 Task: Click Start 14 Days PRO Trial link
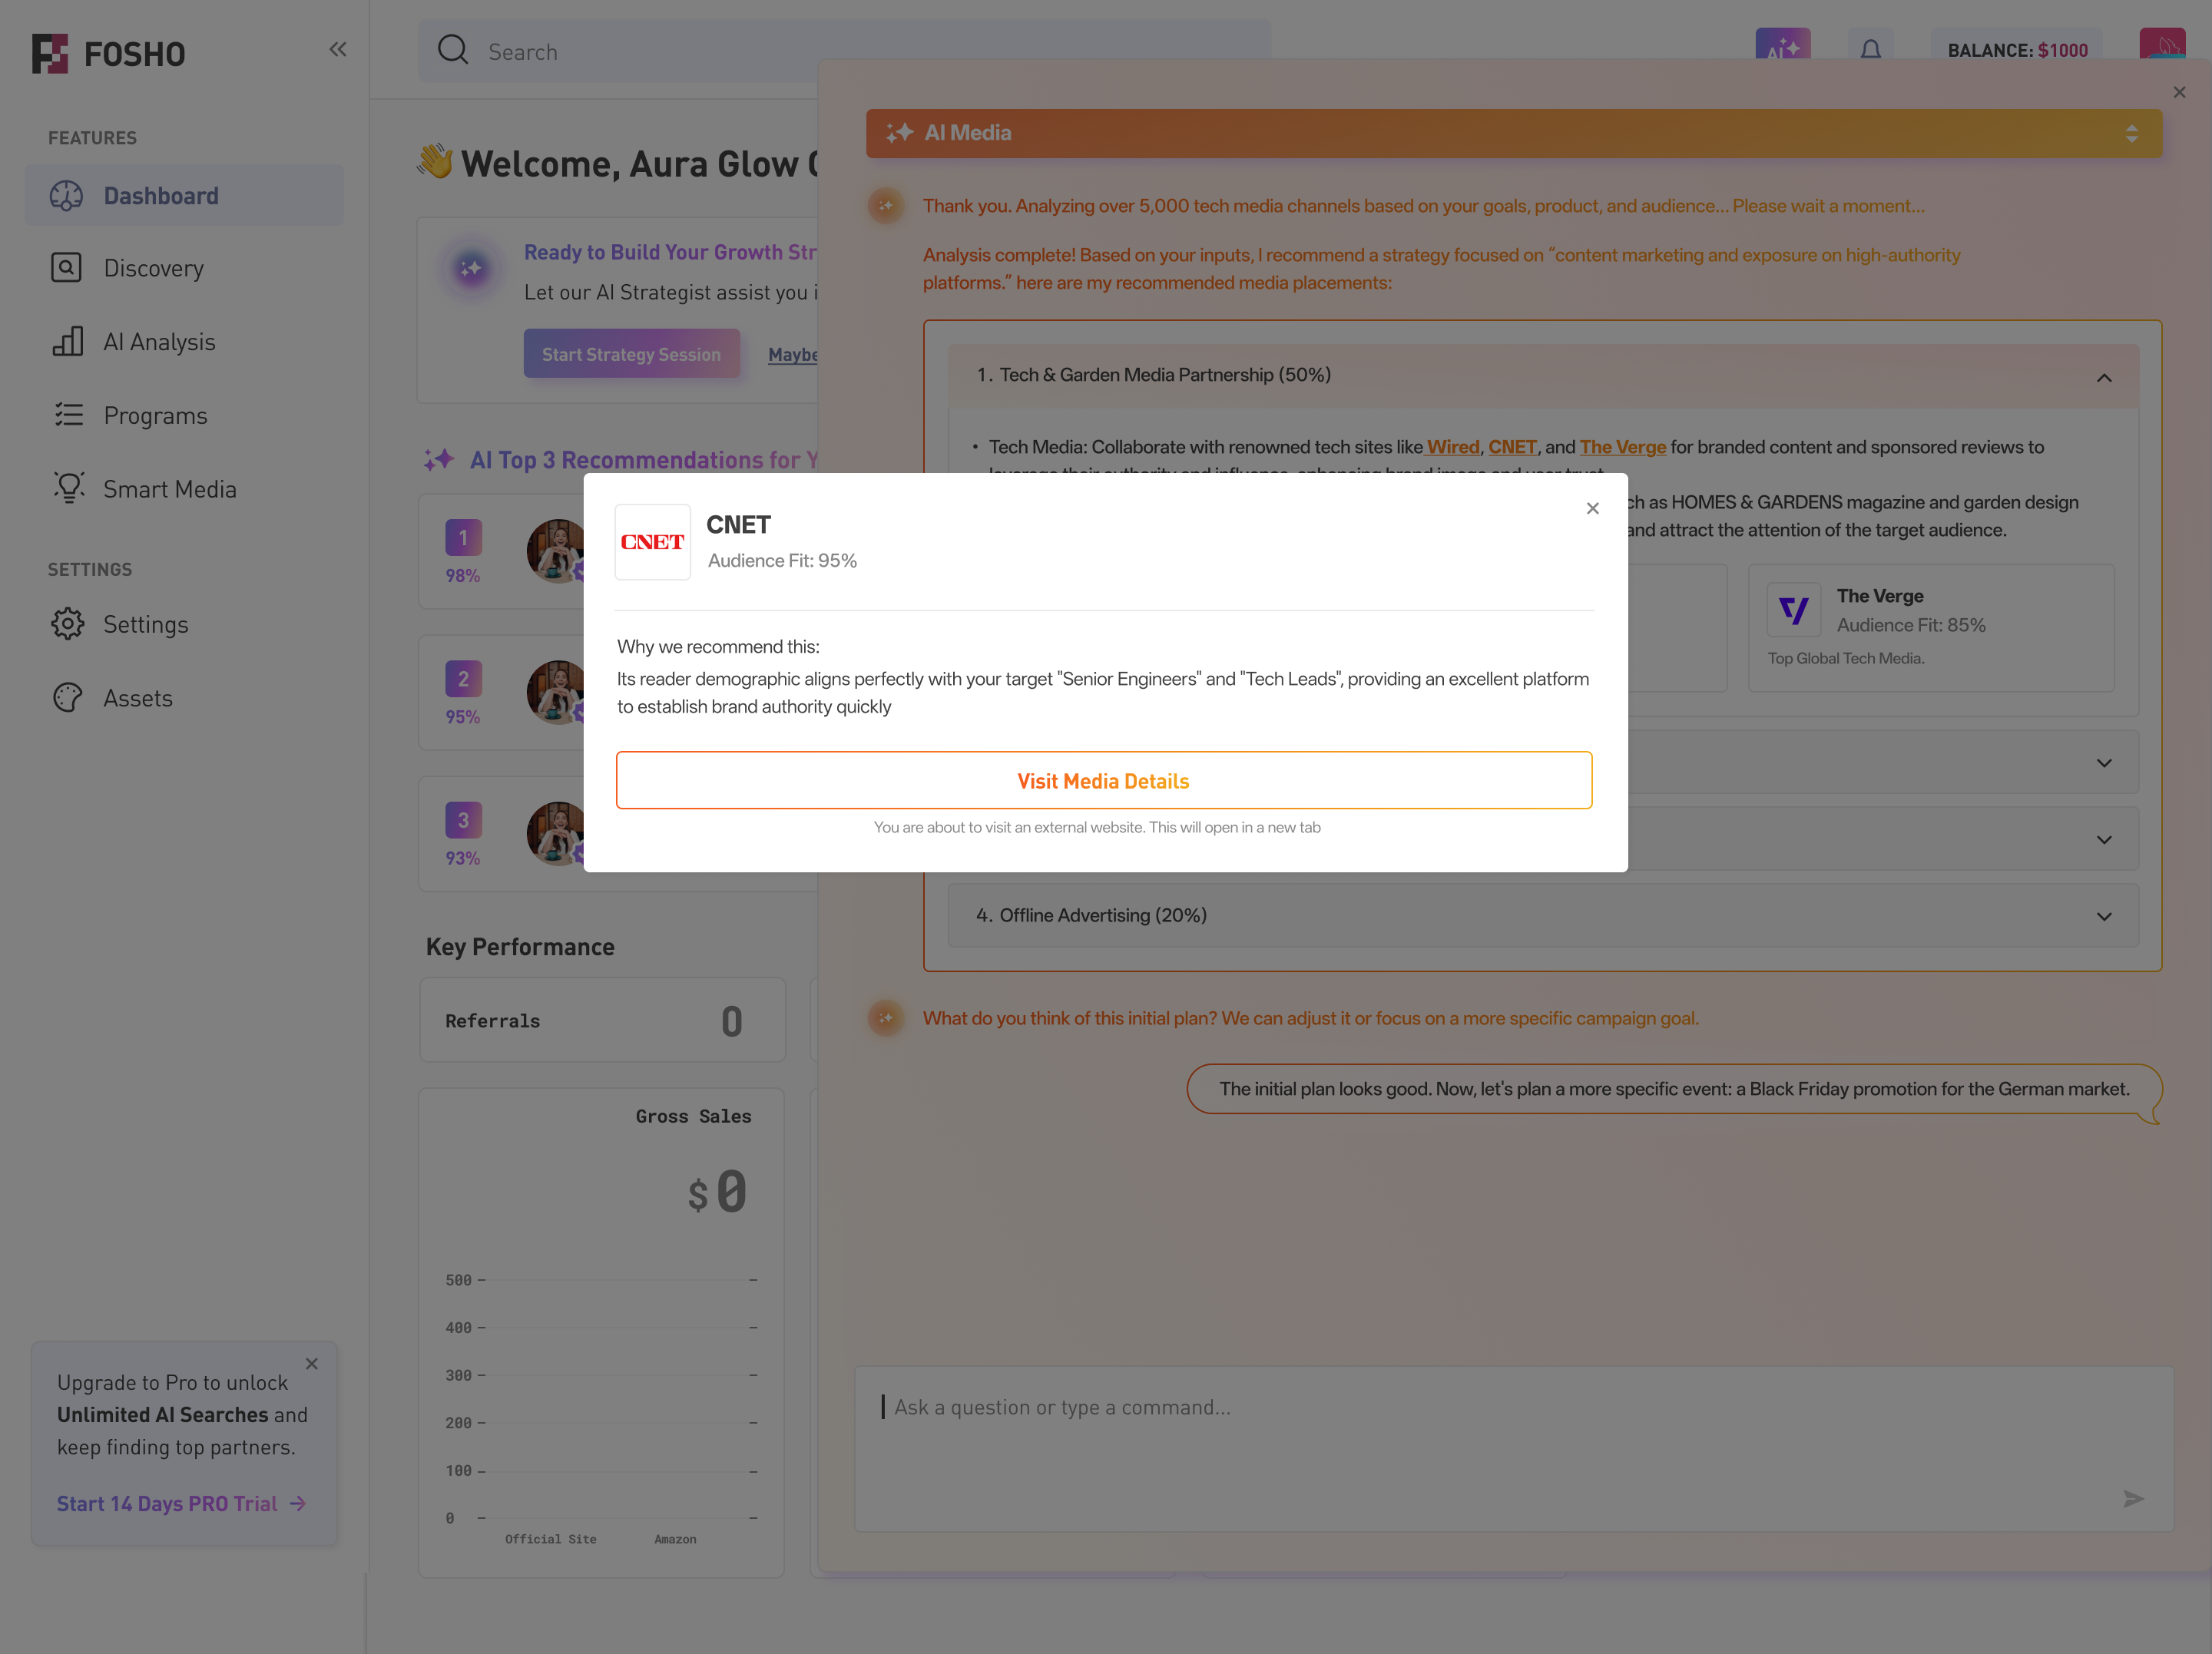[x=181, y=1503]
